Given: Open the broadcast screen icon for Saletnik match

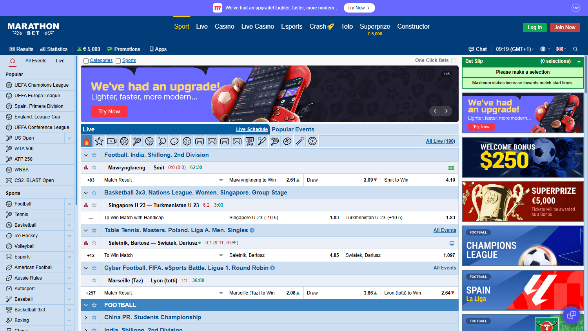Looking at the screenshot, I should [x=452, y=243].
